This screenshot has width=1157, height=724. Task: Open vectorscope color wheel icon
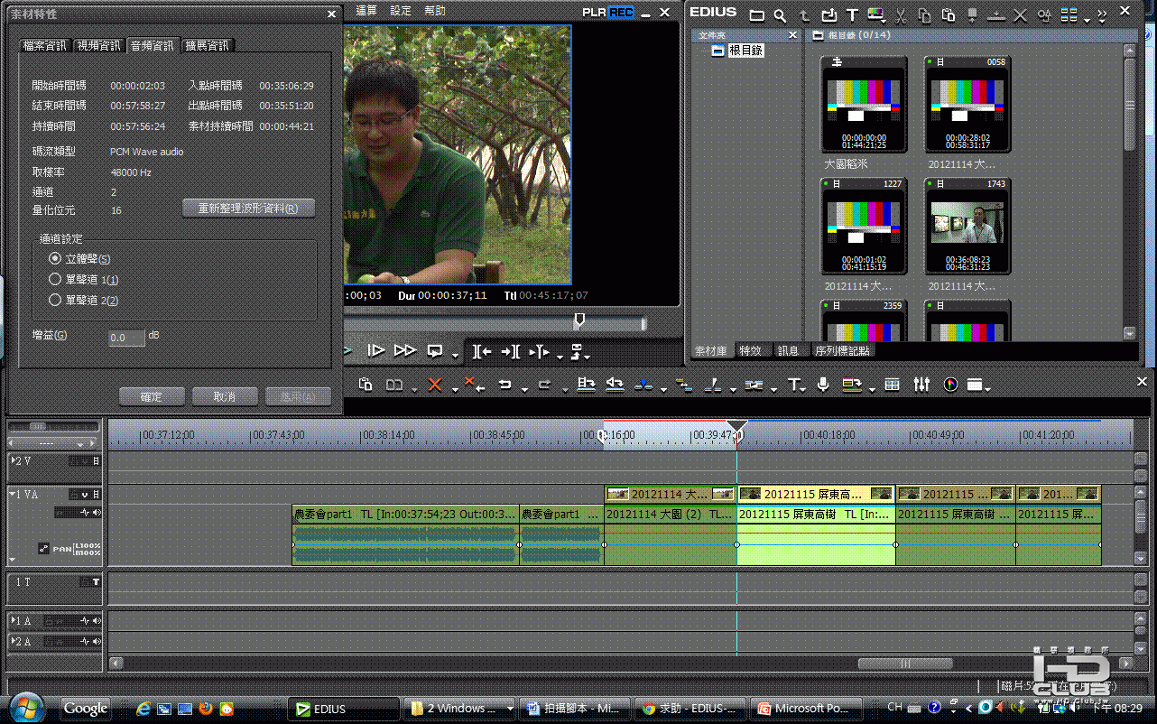pyautogui.click(x=950, y=385)
